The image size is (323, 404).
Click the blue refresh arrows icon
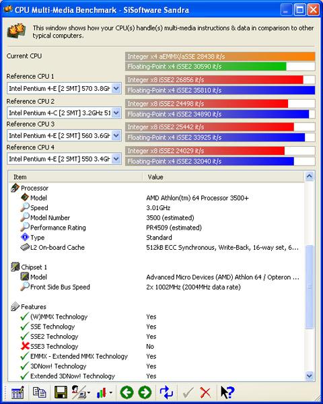coord(166,393)
